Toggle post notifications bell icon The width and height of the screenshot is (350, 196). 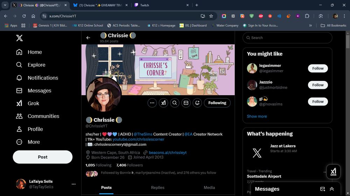(197, 103)
